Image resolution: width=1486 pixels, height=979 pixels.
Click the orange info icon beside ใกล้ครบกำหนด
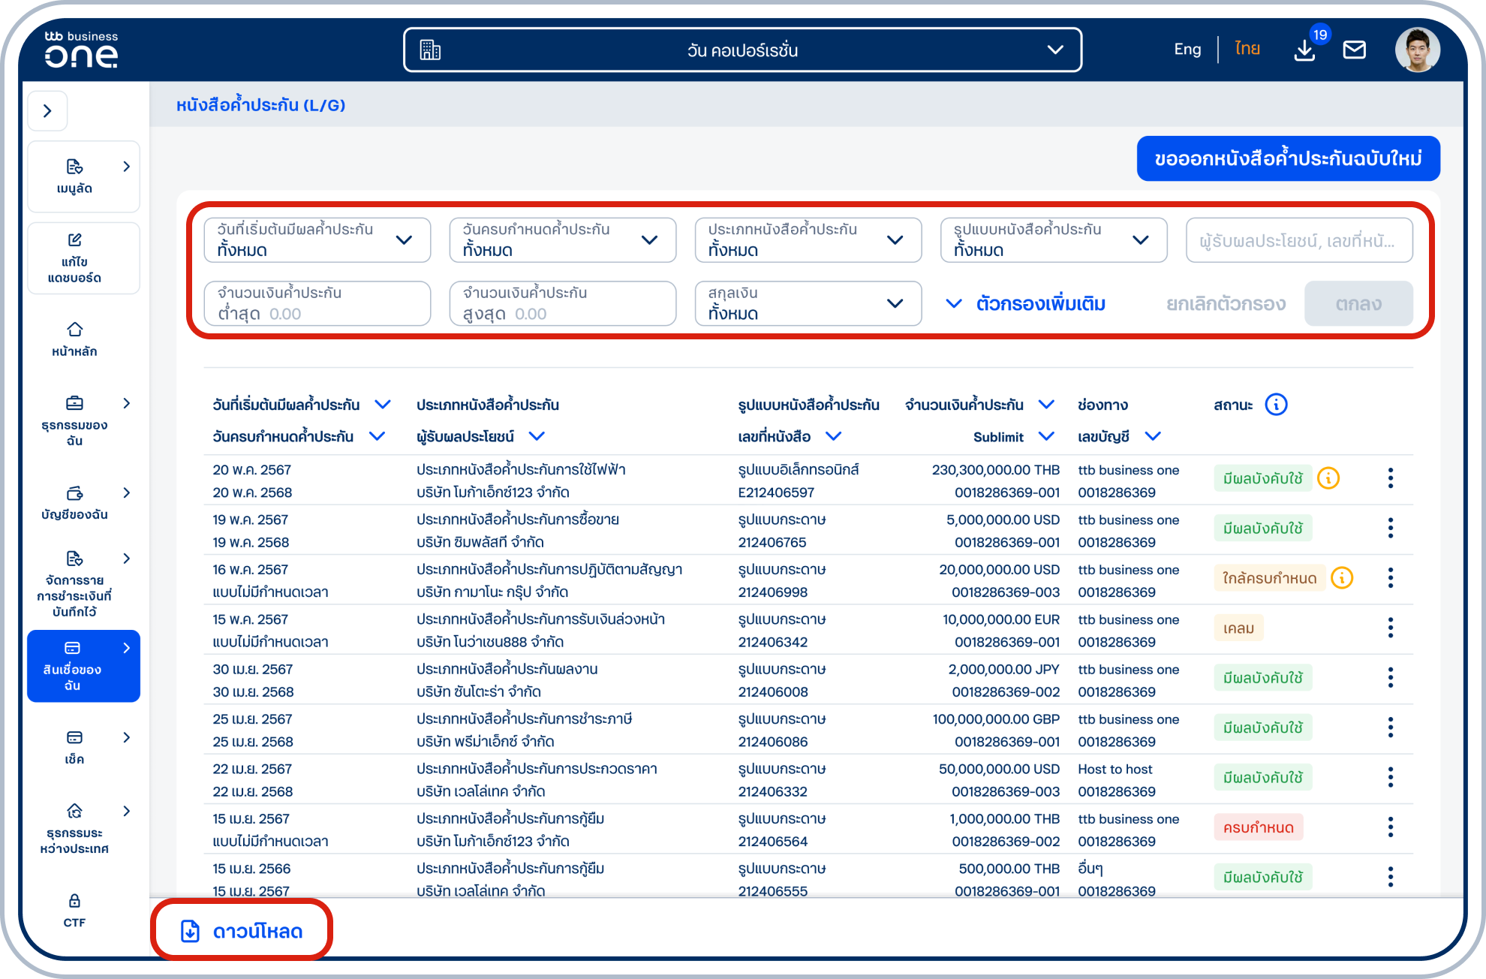[x=1342, y=577]
